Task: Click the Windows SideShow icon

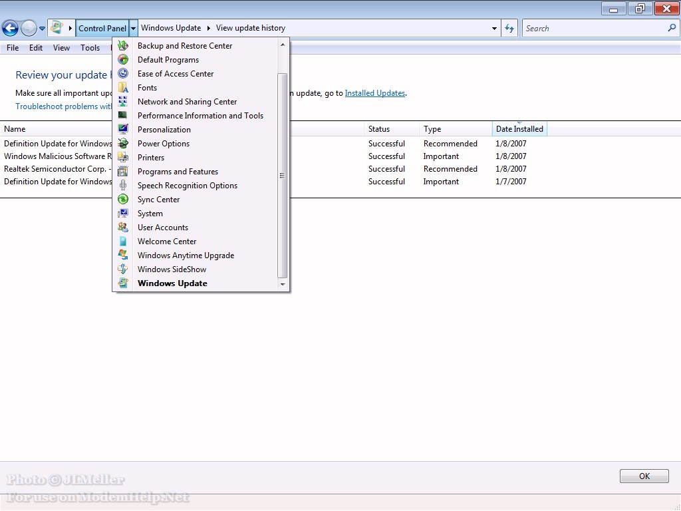Action: pos(123,269)
